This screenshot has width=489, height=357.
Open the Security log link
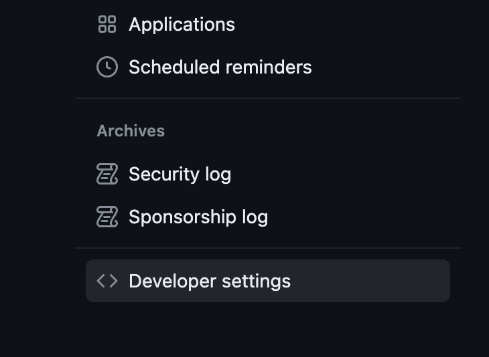point(180,174)
